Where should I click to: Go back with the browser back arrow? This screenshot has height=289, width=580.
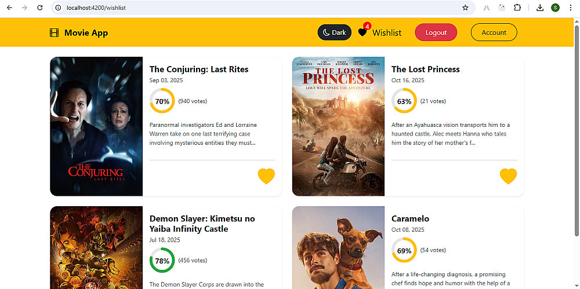(x=9, y=8)
